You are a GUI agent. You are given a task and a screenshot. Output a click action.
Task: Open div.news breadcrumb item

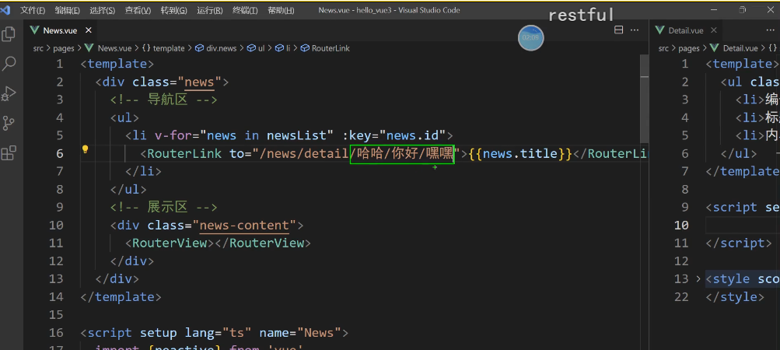216,48
